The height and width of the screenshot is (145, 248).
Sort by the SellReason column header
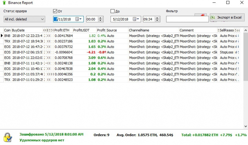[x=227, y=30]
